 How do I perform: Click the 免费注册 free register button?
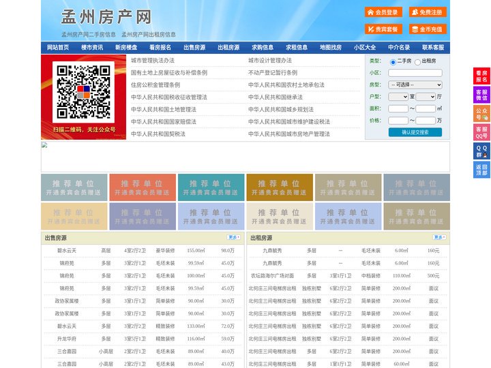pos(428,12)
